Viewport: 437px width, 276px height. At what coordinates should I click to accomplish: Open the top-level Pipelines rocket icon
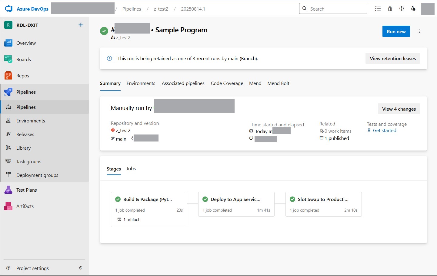pyautogui.click(x=8, y=92)
